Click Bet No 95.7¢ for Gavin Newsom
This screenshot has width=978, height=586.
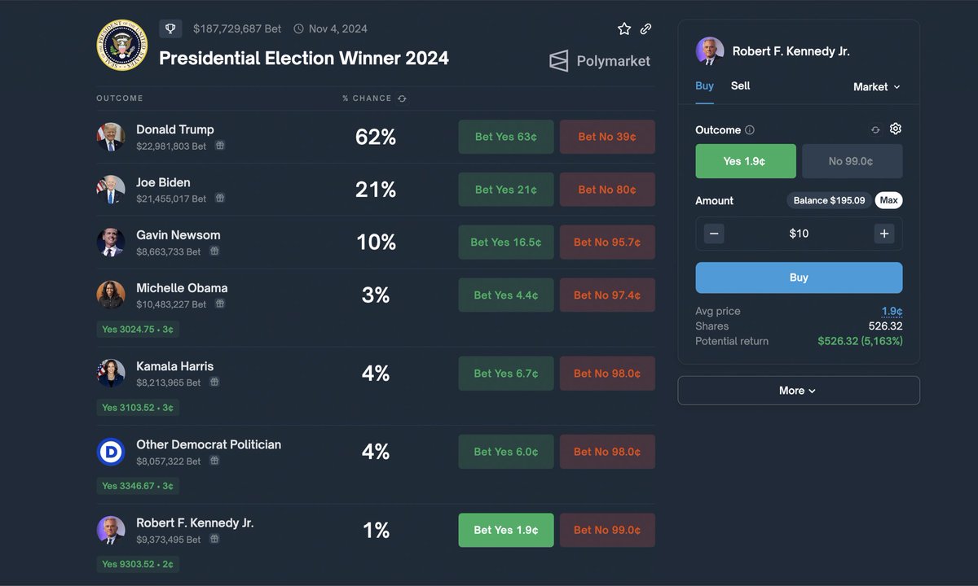pos(607,242)
